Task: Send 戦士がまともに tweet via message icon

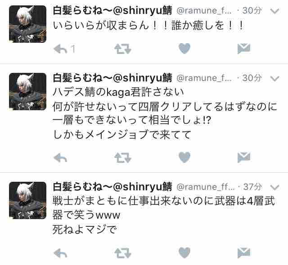Action: tap(244, 253)
